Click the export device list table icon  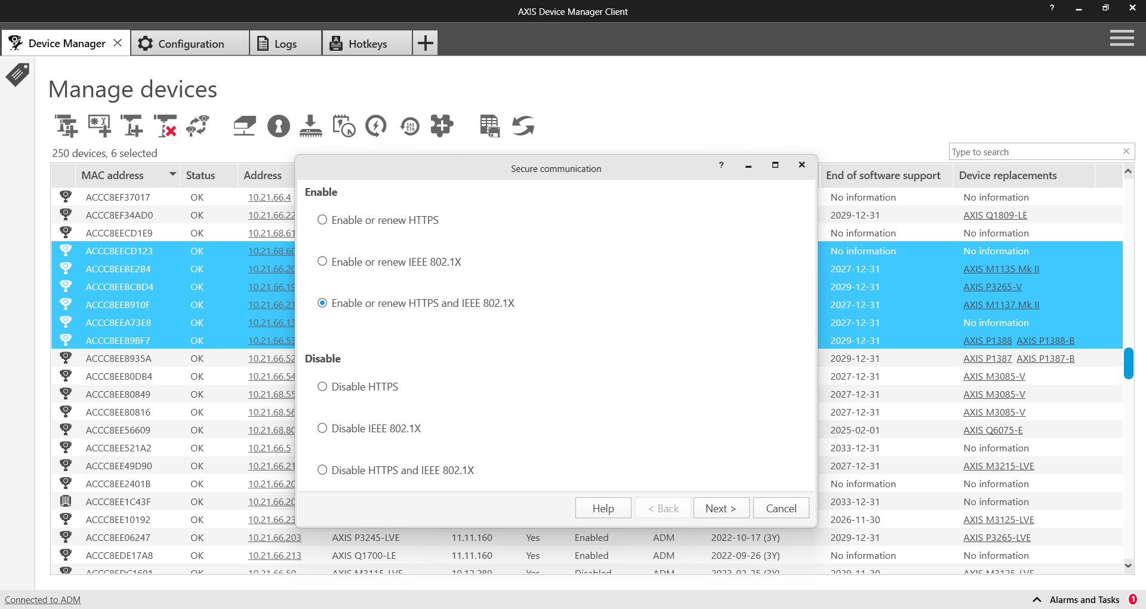click(x=489, y=126)
